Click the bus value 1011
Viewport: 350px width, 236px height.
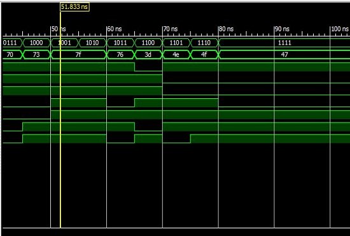pos(120,43)
